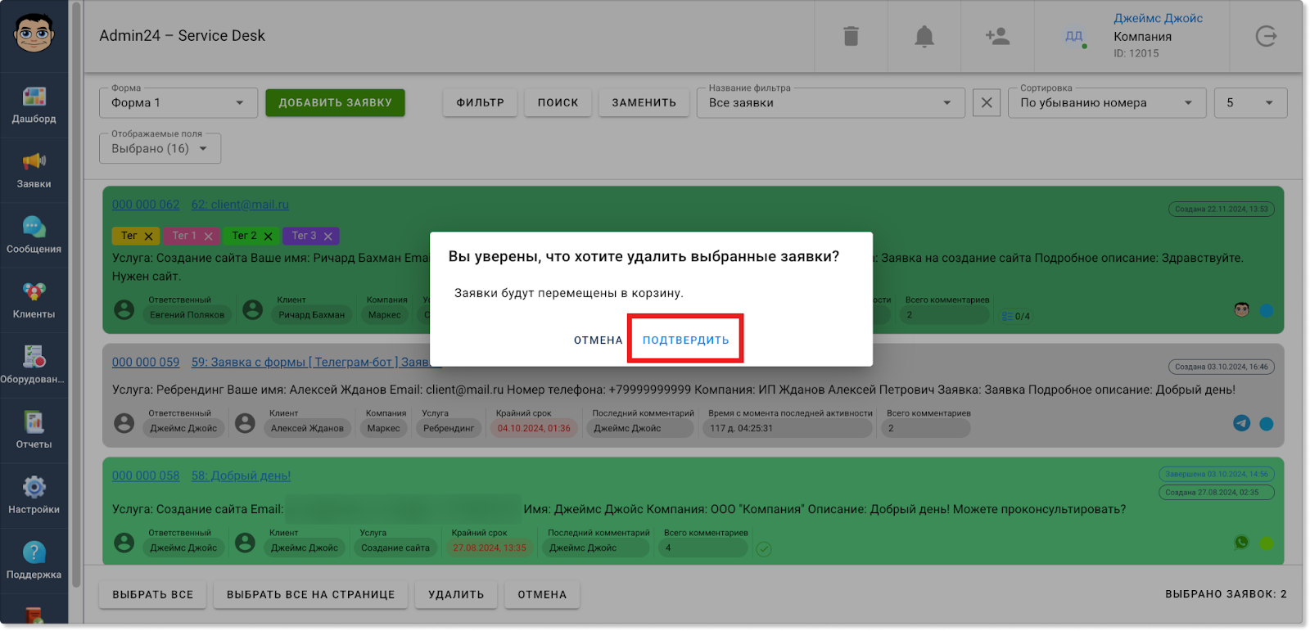Click the face avatar on ticket 62
The height and width of the screenshot is (631, 1310).
click(x=1241, y=309)
